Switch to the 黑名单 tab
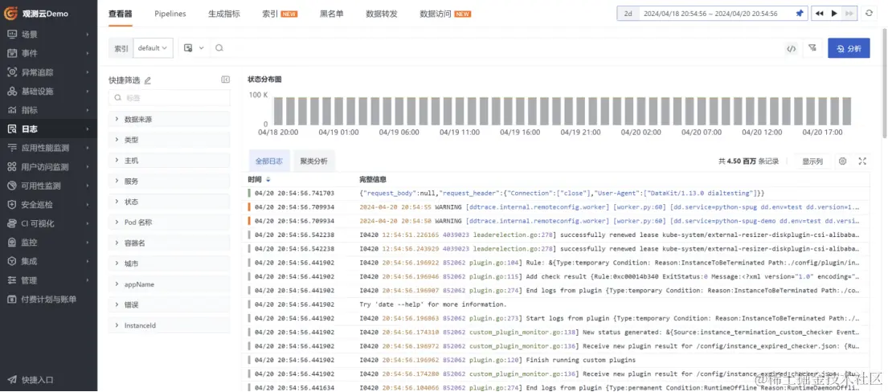This screenshot has height=392, width=888. pos(331,14)
